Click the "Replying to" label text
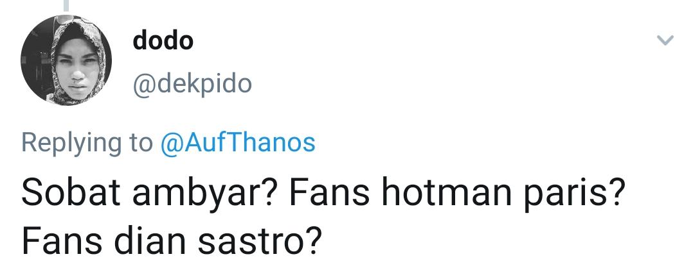This screenshot has height=277, width=675. 87,142
